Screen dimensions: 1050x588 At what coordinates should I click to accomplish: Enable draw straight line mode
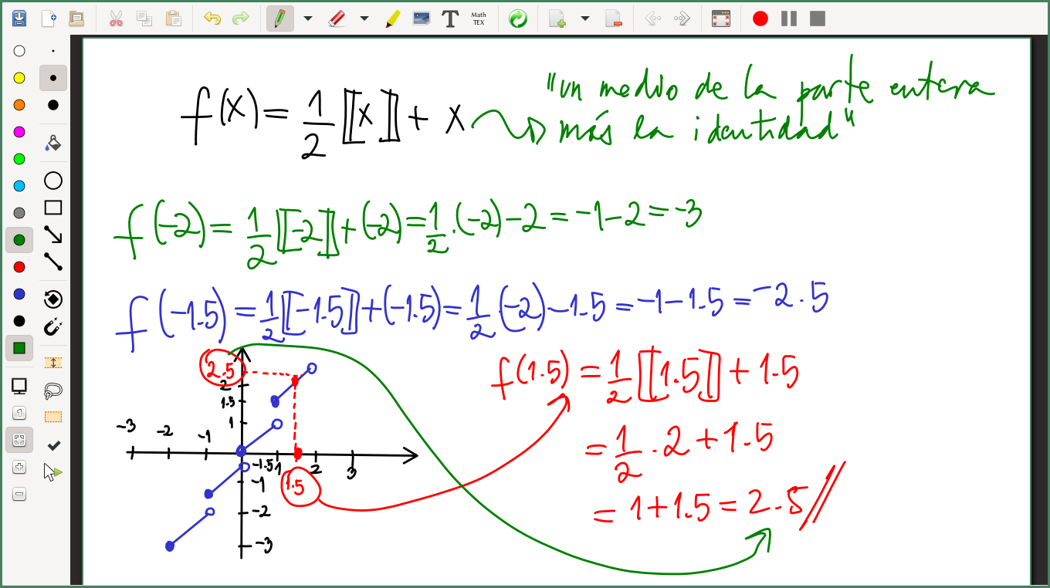click(52, 262)
